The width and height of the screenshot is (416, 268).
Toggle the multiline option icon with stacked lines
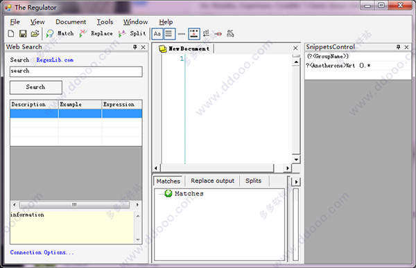[x=169, y=34]
